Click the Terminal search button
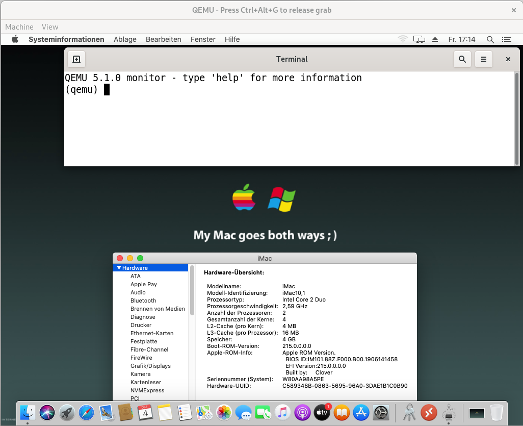The width and height of the screenshot is (523, 426). (x=462, y=59)
